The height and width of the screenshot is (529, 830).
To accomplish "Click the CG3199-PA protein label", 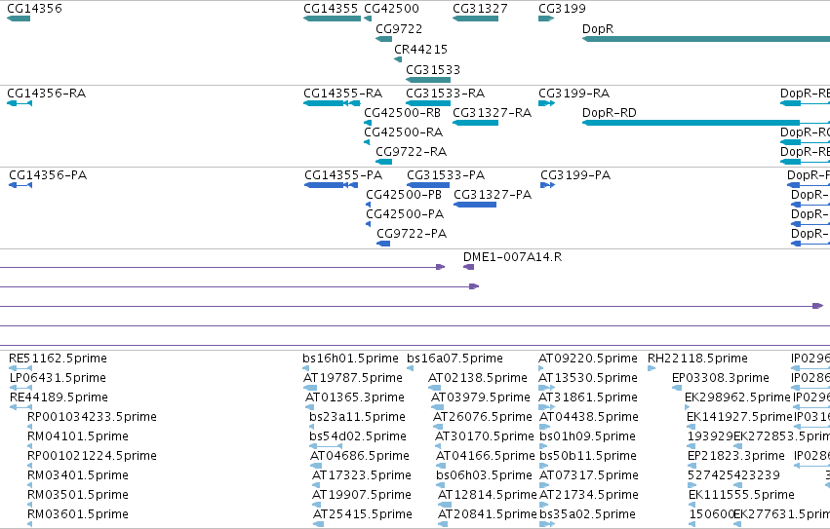I will (x=575, y=175).
